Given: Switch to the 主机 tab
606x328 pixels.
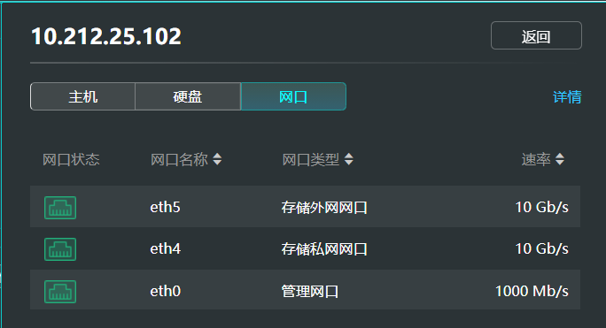Looking at the screenshot, I should (82, 96).
